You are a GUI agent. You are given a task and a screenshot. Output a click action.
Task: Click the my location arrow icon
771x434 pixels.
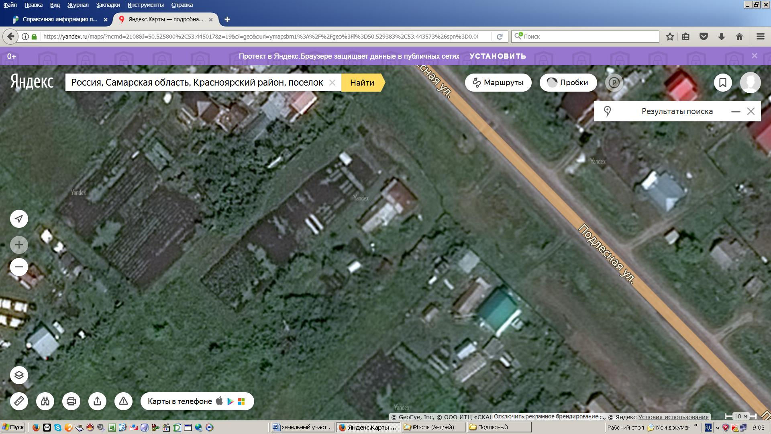point(19,219)
